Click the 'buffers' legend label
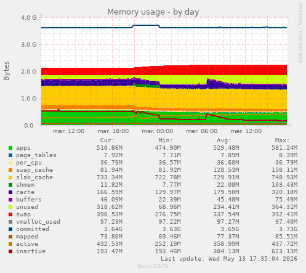Image resolution: width=306 pixels, height=273 pixels. tap(29, 200)
